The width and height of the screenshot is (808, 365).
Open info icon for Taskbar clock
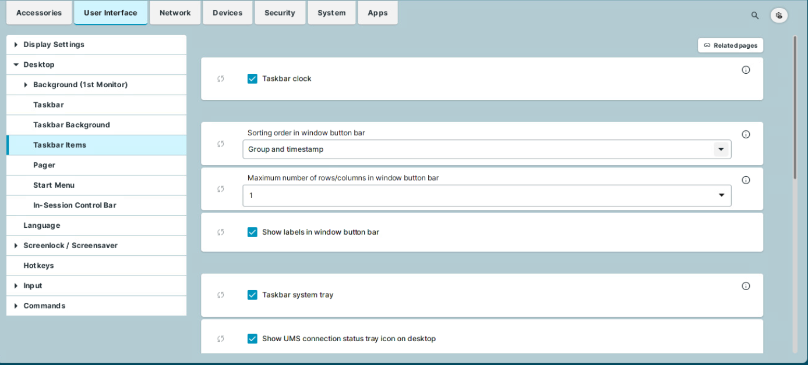click(746, 70)
